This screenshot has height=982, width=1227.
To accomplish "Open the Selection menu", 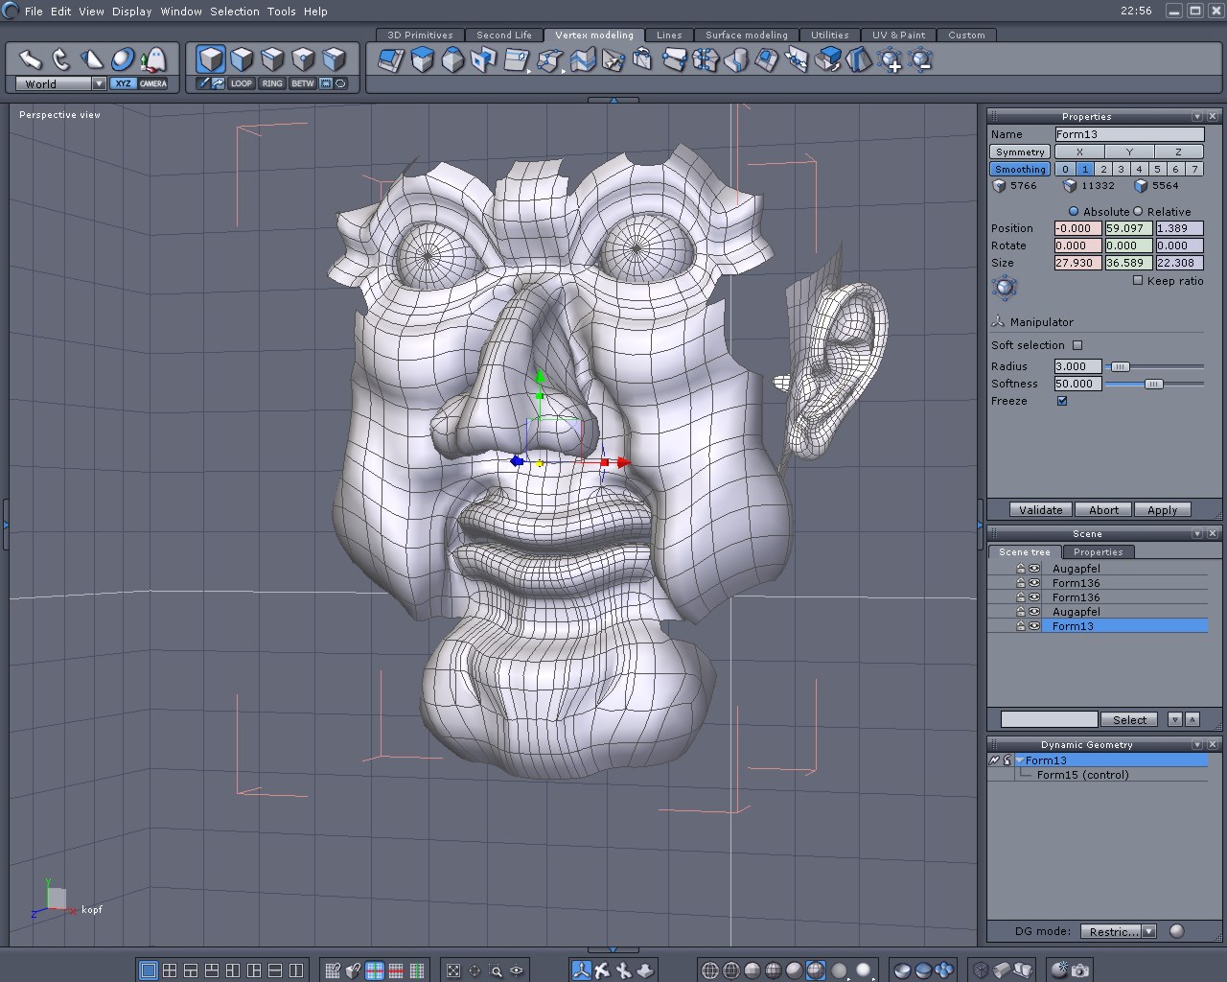I will [x=235, y=12].
